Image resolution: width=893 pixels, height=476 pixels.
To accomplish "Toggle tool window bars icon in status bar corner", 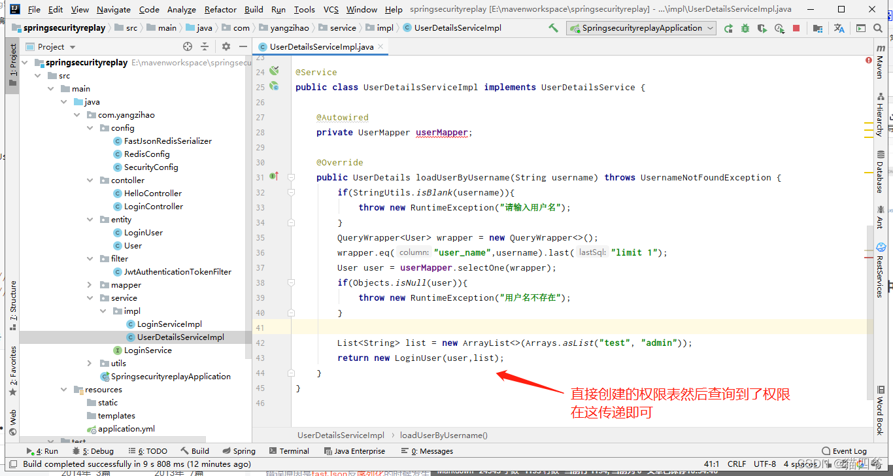I will point(12,464).
